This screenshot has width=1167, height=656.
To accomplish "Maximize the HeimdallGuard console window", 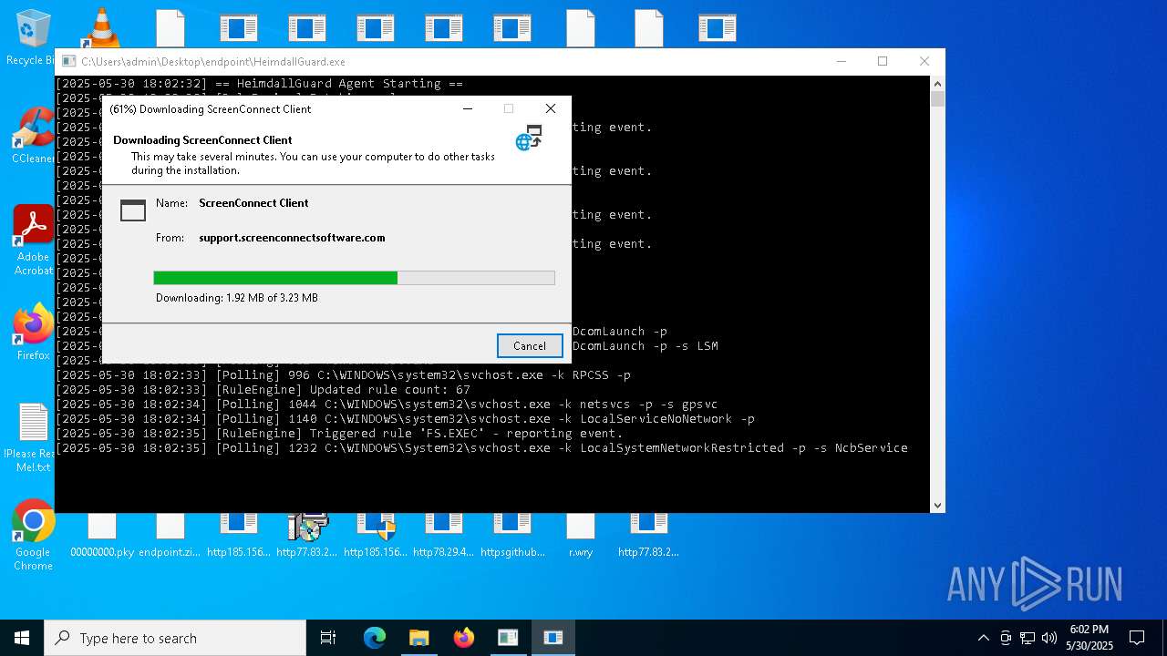I will 883,61.
